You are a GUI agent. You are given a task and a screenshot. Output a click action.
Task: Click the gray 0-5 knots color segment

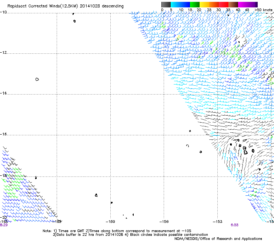click(166, 4)
